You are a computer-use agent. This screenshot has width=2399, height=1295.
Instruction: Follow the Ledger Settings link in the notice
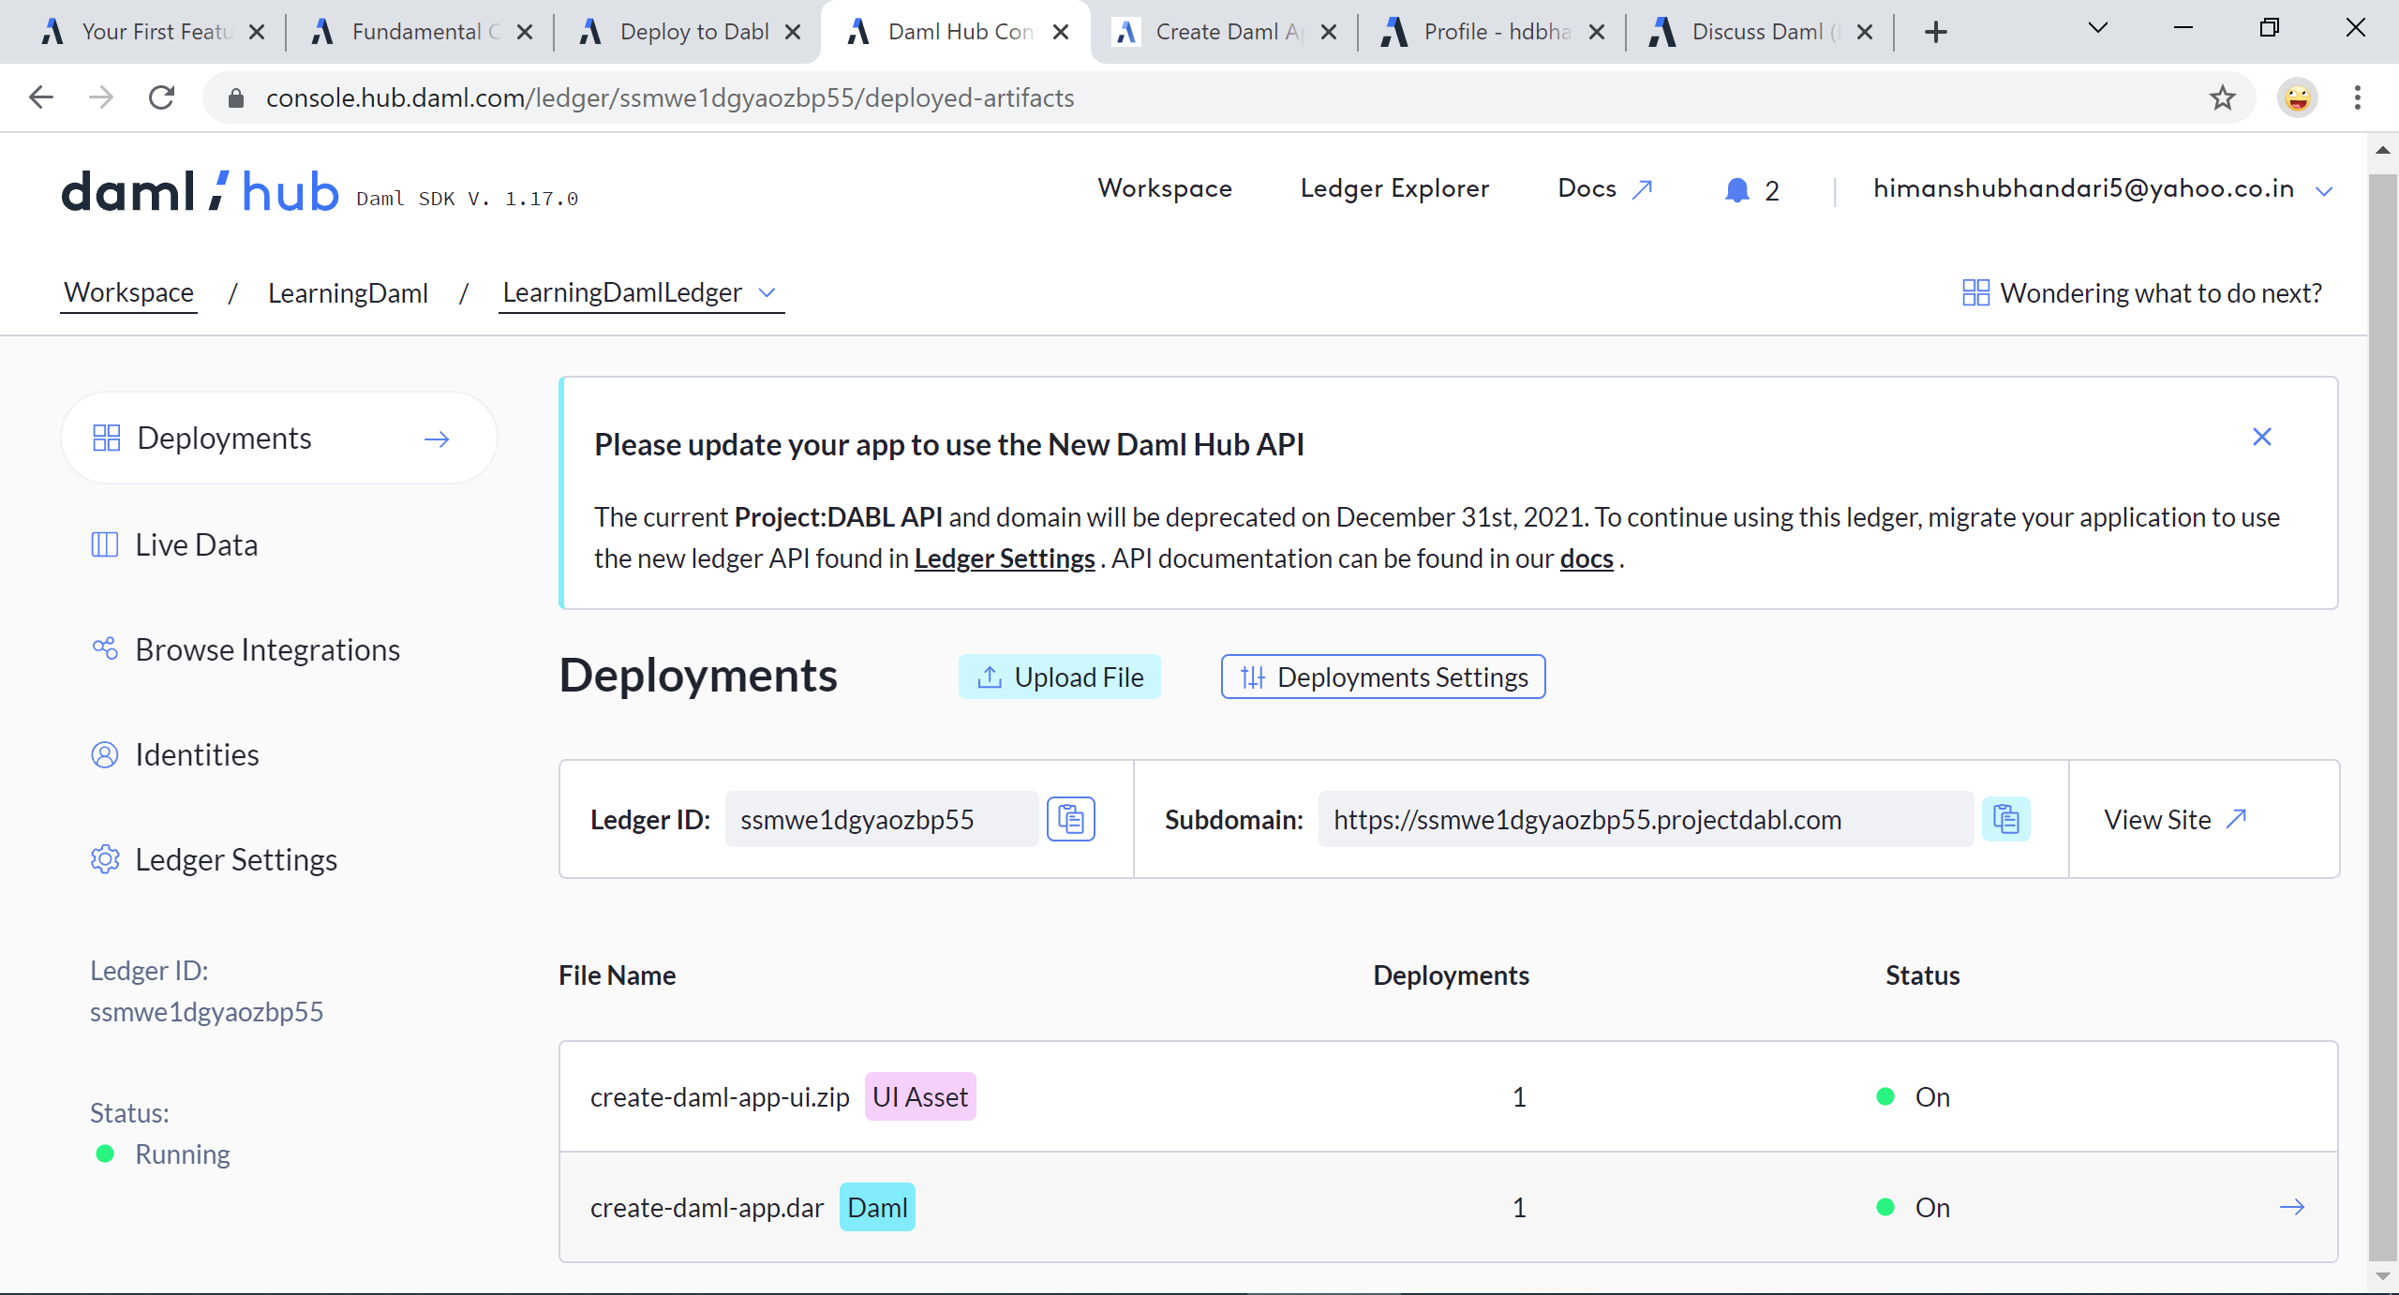coord(1004,558)
